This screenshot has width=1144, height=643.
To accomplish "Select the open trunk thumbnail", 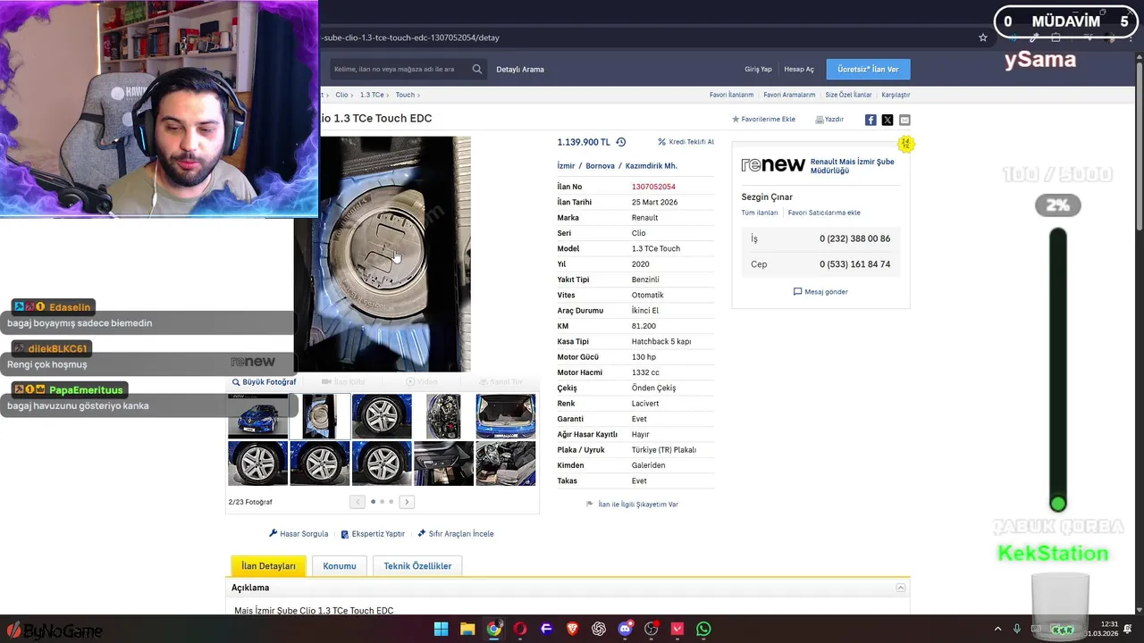I will coord(506,416).
